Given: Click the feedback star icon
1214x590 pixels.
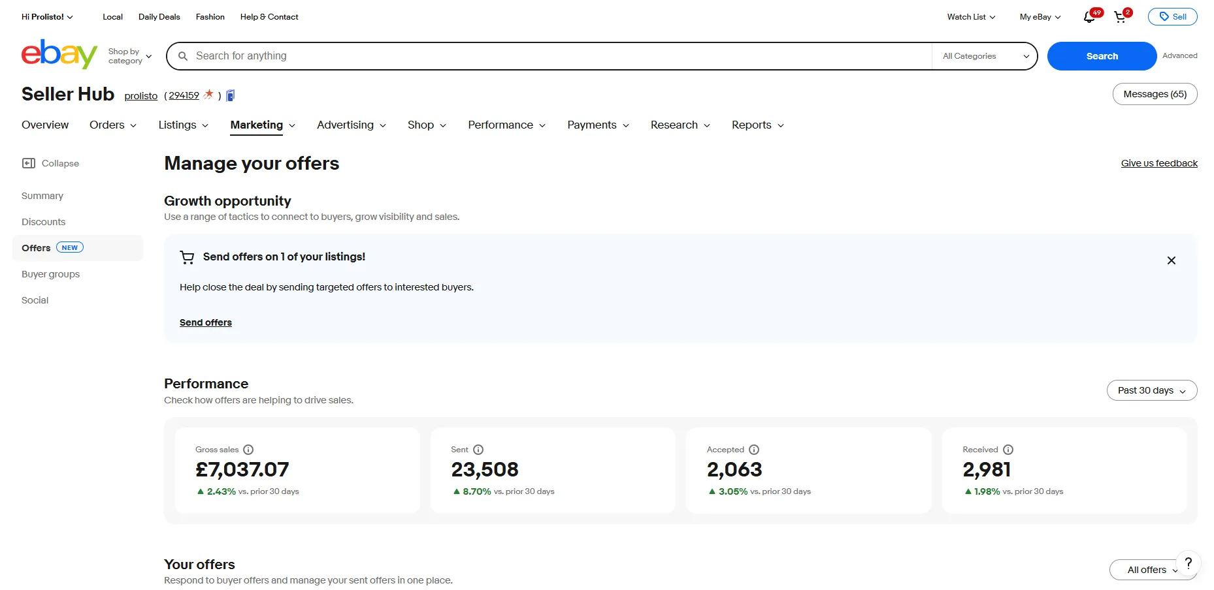Looking at the screenshot, I should (208, 95).
